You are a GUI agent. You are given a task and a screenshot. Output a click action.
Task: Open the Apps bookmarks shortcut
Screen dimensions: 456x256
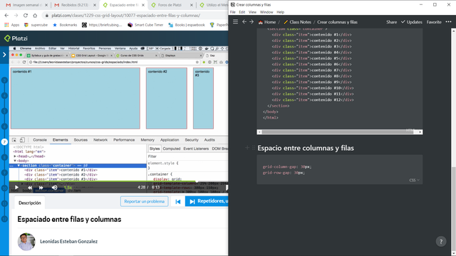click(12, 25)
